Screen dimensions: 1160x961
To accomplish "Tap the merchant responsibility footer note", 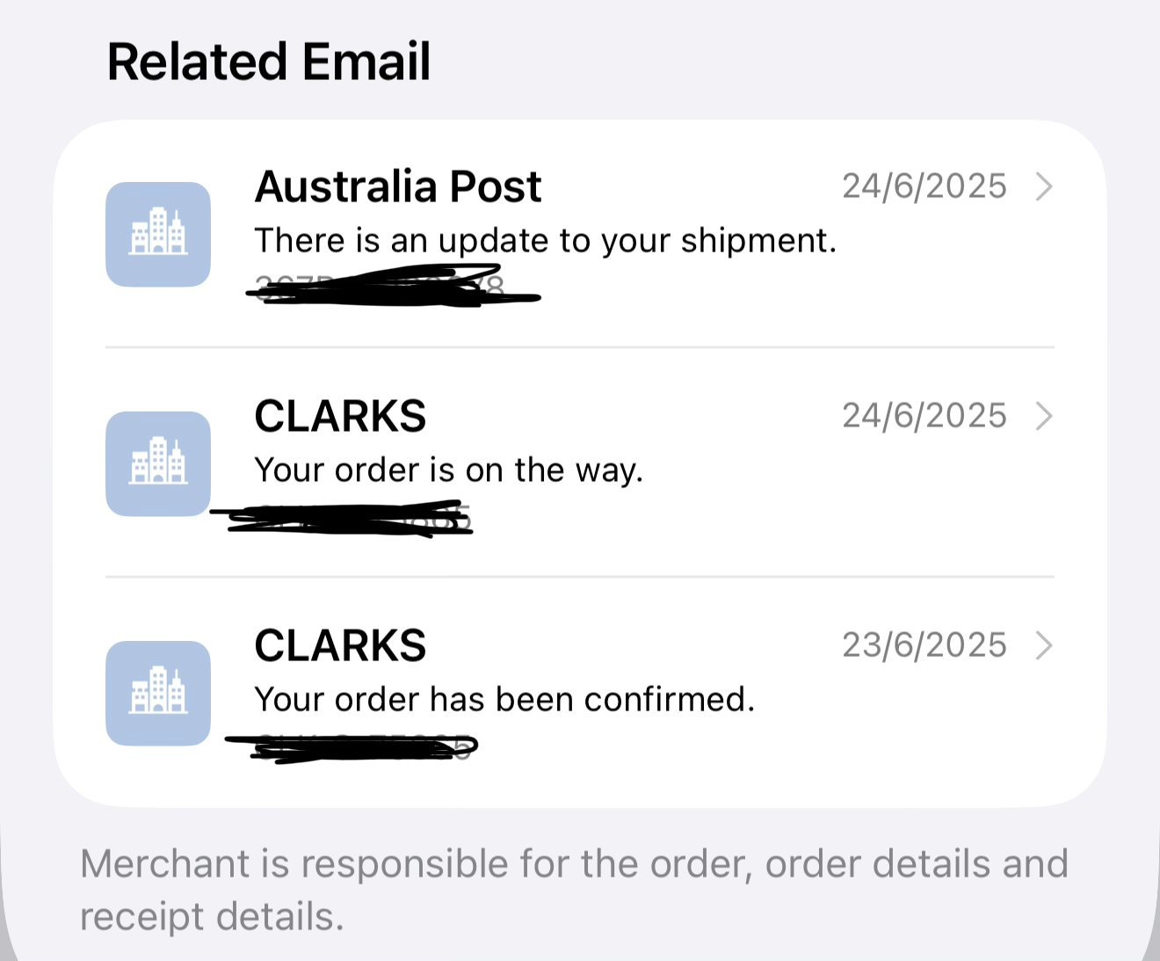I will (x=574, y=890).
